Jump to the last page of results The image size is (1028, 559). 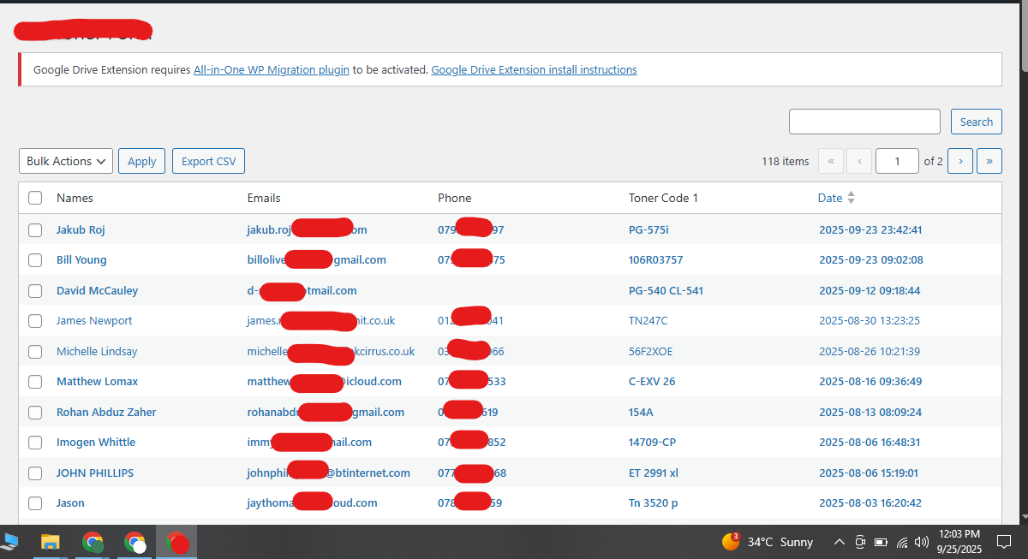pyautogui.click(x=989, y=161)
